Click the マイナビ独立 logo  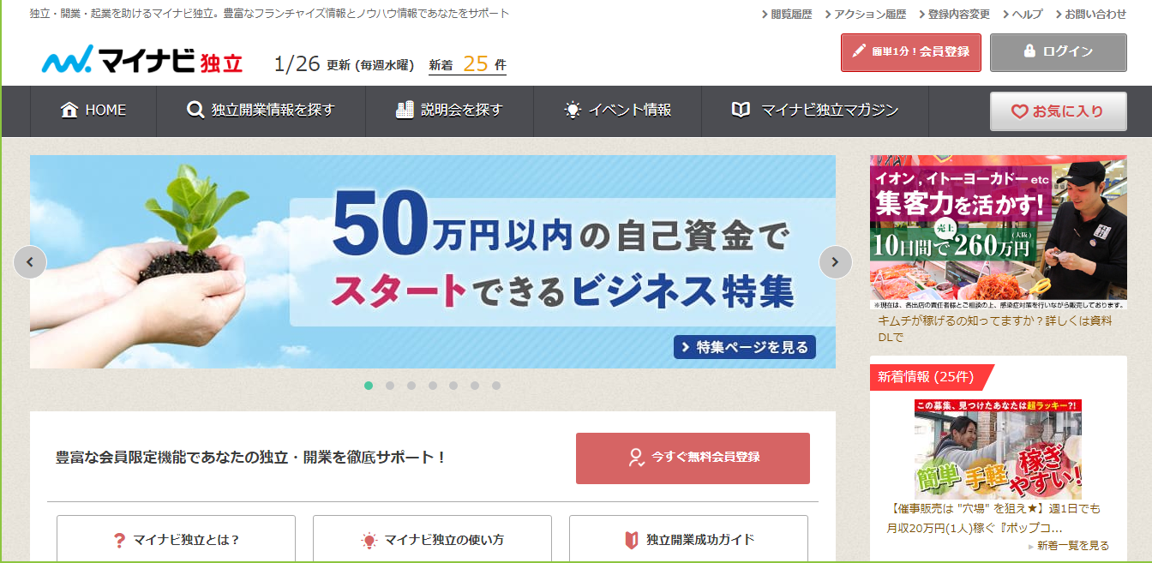(142, 59)
